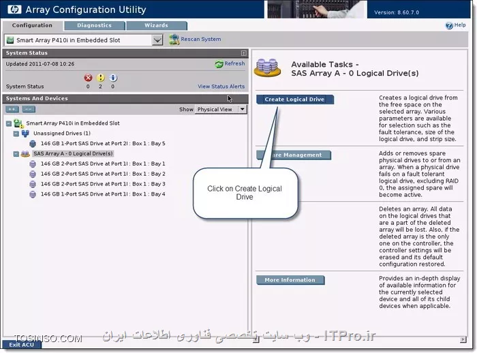Click the Bay 2 drive icon
The height and width of the screenshot is (353, 477).
pos(33,174)
